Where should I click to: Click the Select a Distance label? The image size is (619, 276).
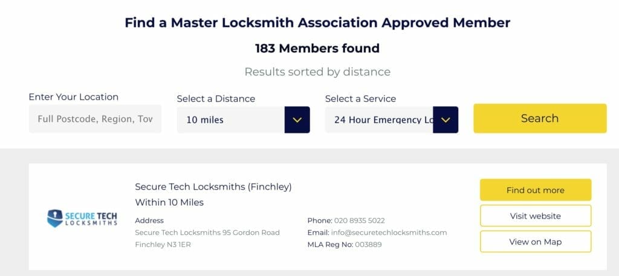coord(216,98)
